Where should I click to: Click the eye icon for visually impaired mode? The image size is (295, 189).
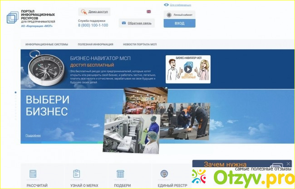pyautogui.click(x=166, y=5)
